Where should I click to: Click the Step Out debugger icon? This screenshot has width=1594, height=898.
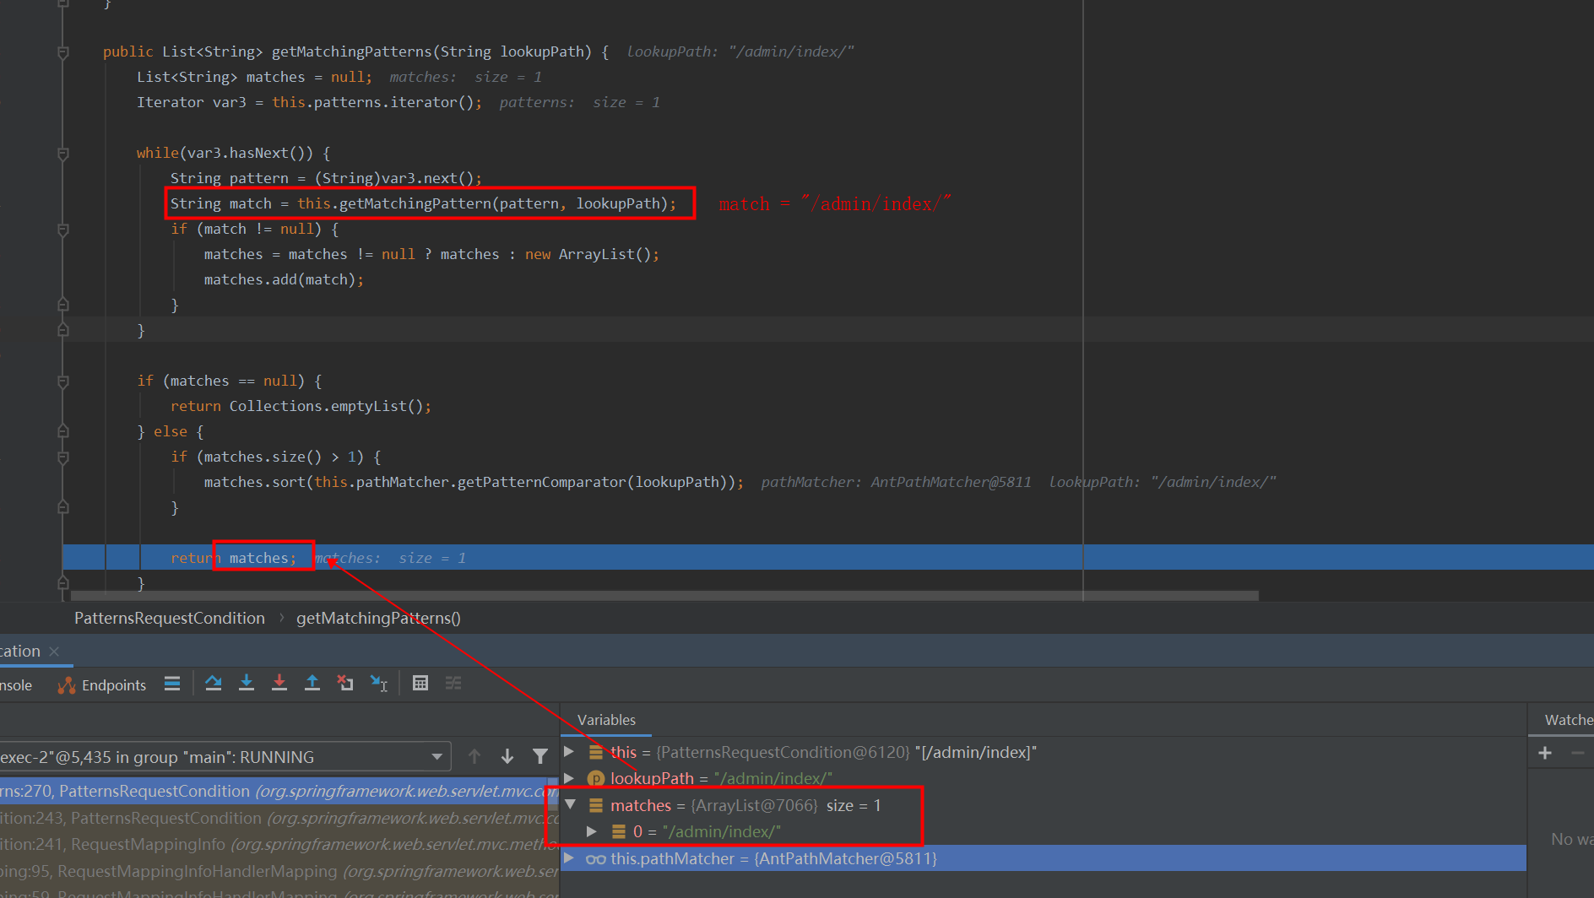[x=312, y=684]
